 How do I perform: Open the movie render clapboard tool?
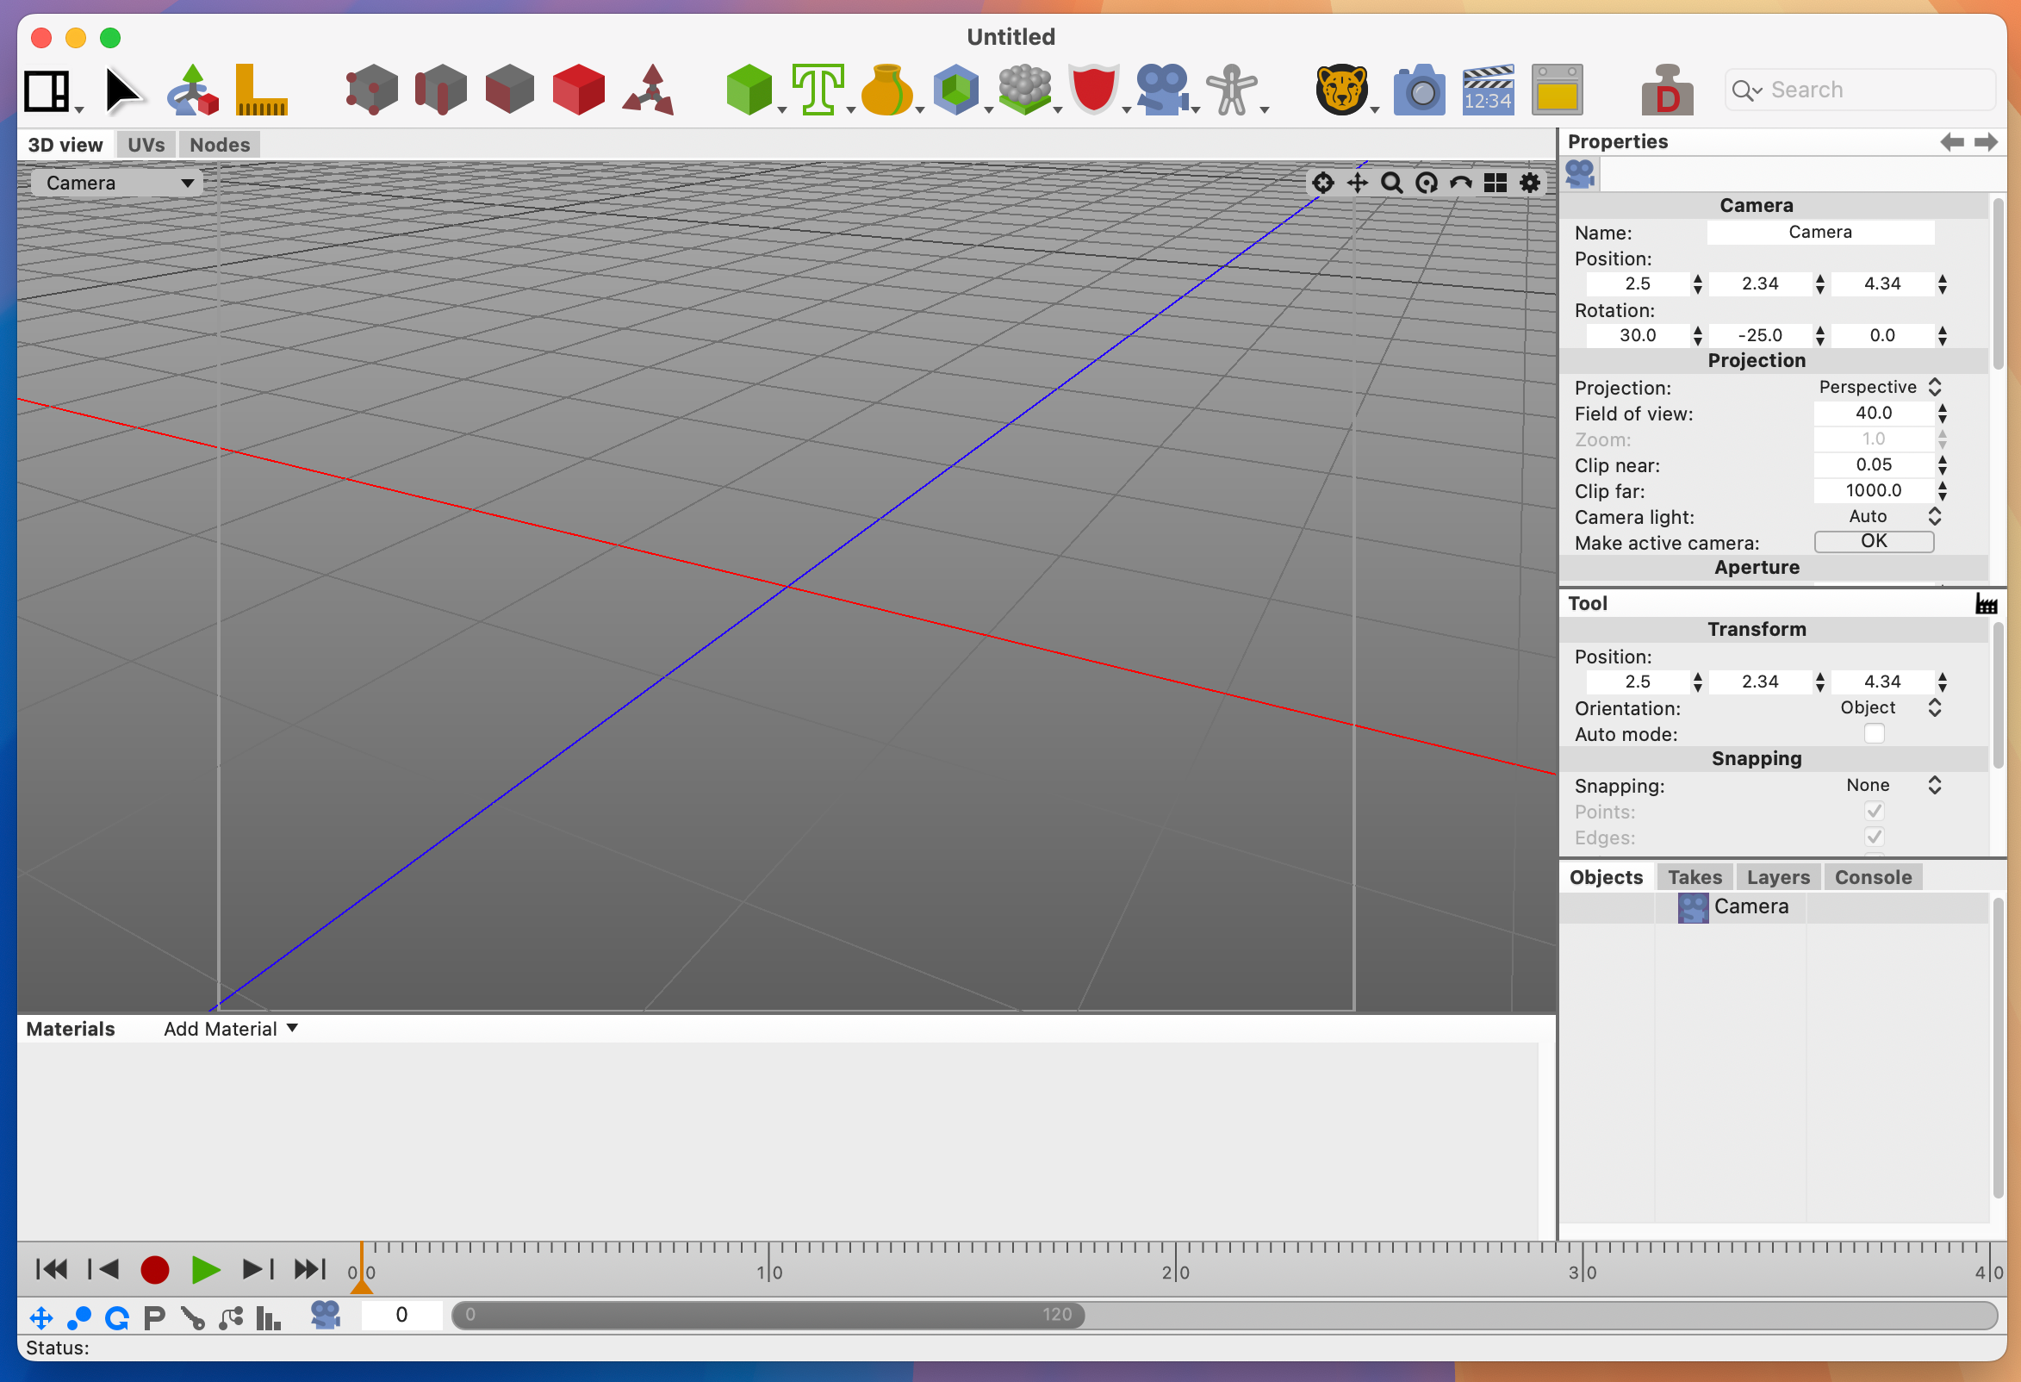pyautogui.click(x=1487, y=90)
